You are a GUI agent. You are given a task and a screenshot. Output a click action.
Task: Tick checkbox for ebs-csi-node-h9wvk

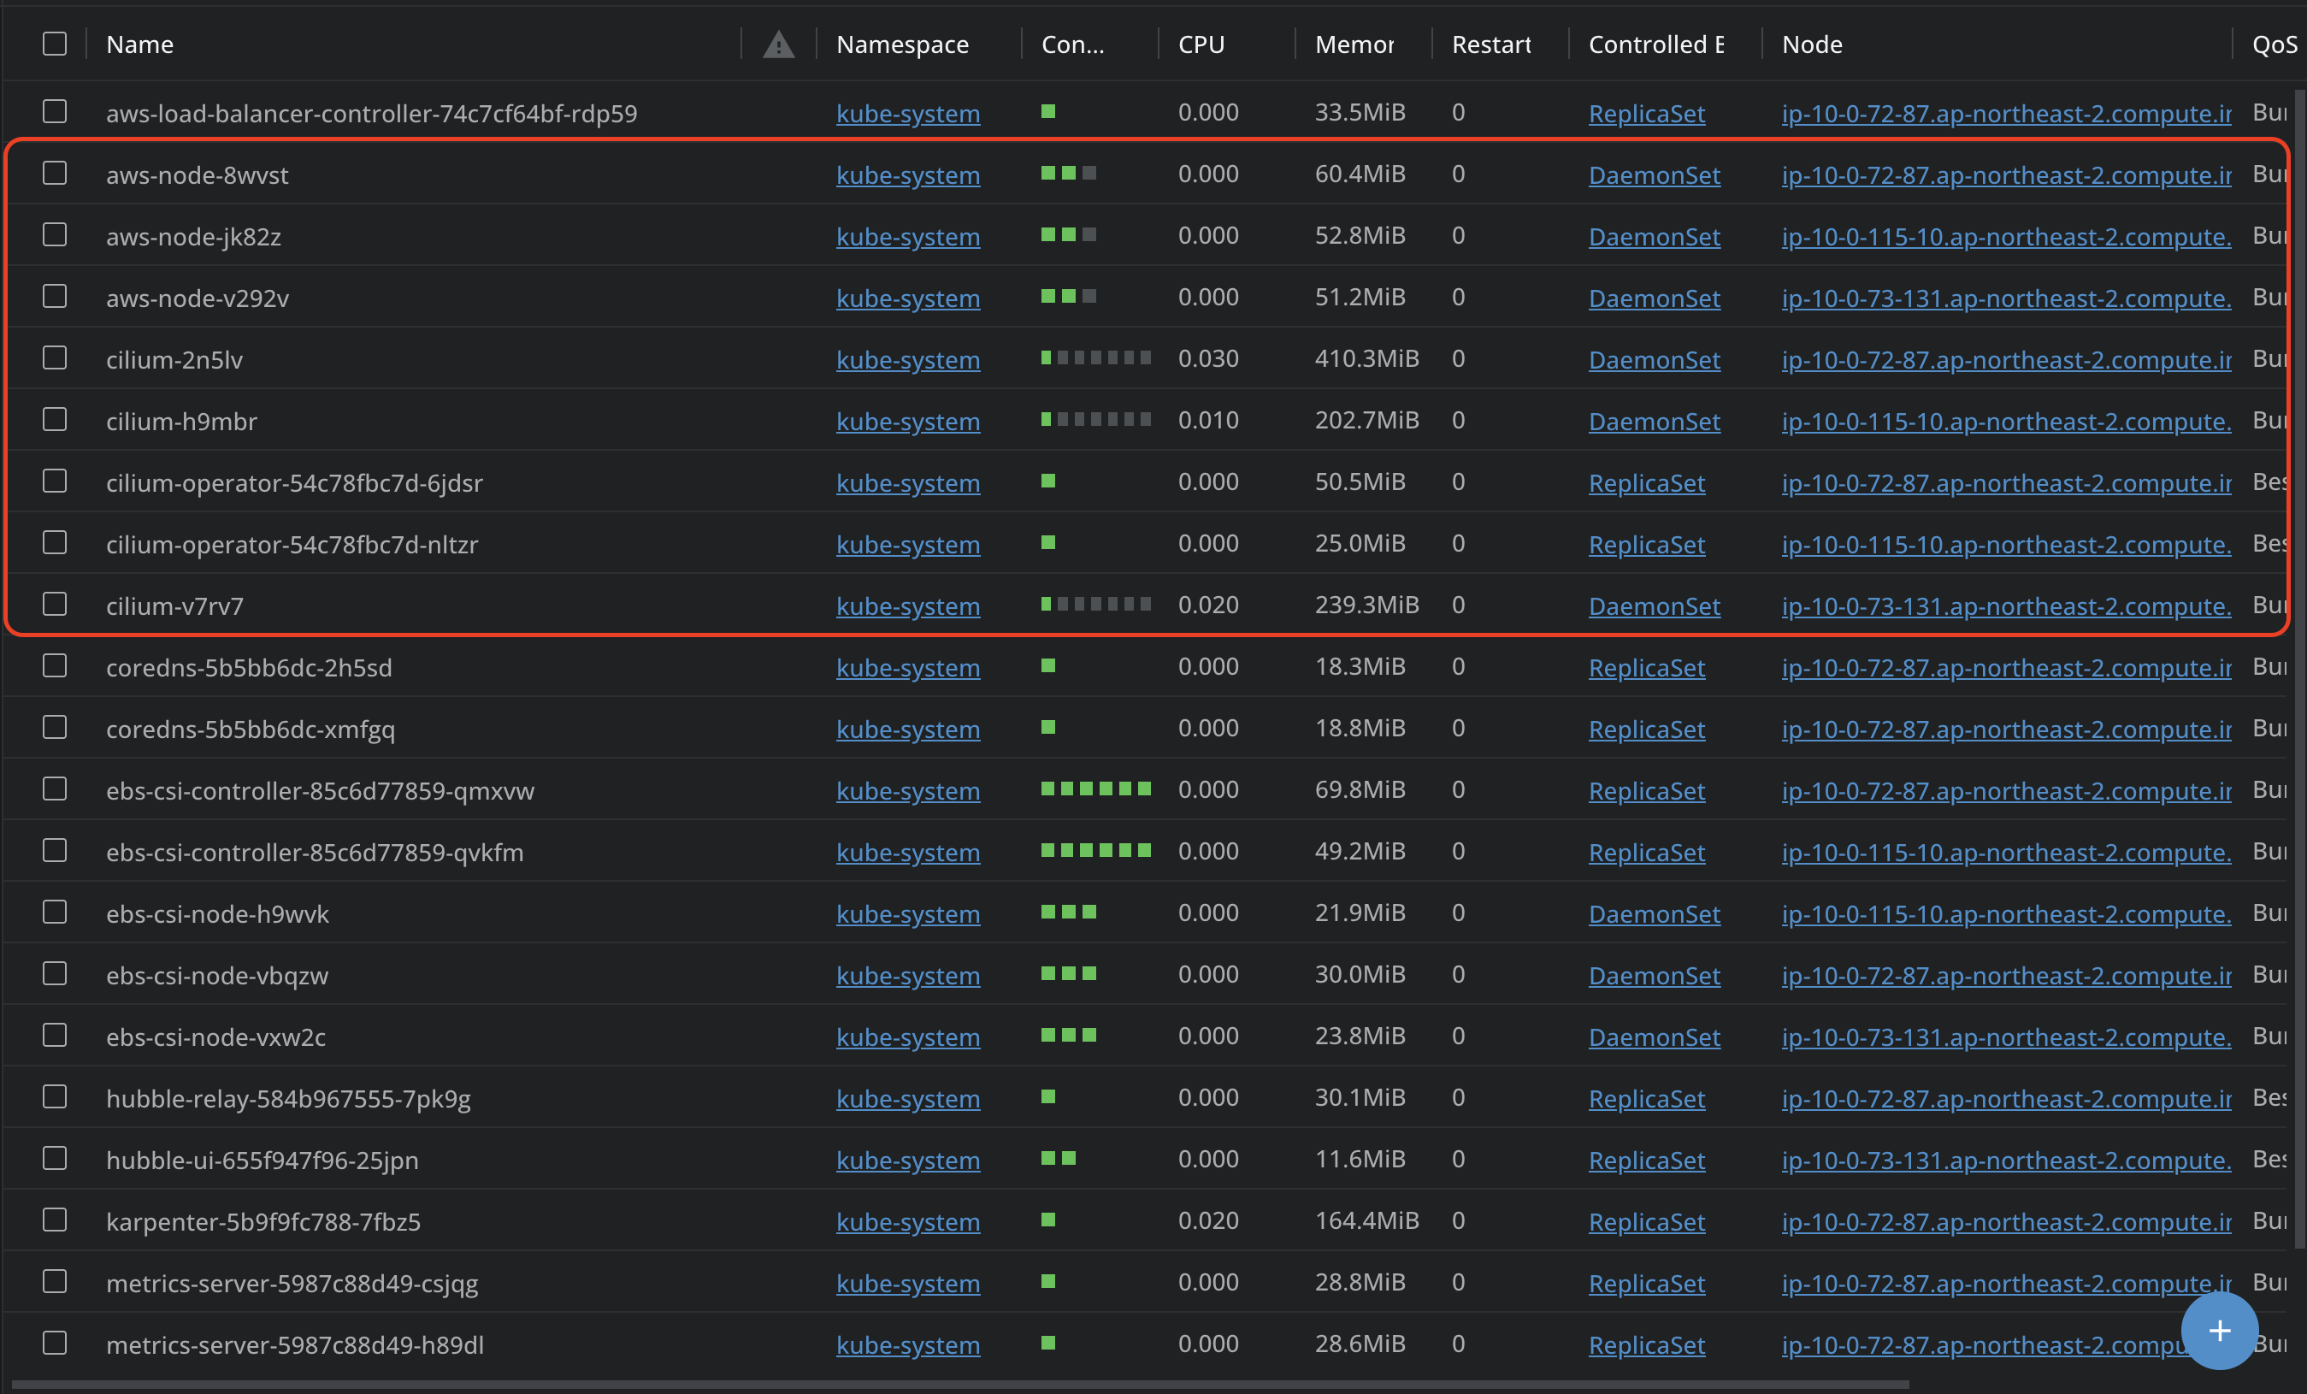tap(55, 912)
